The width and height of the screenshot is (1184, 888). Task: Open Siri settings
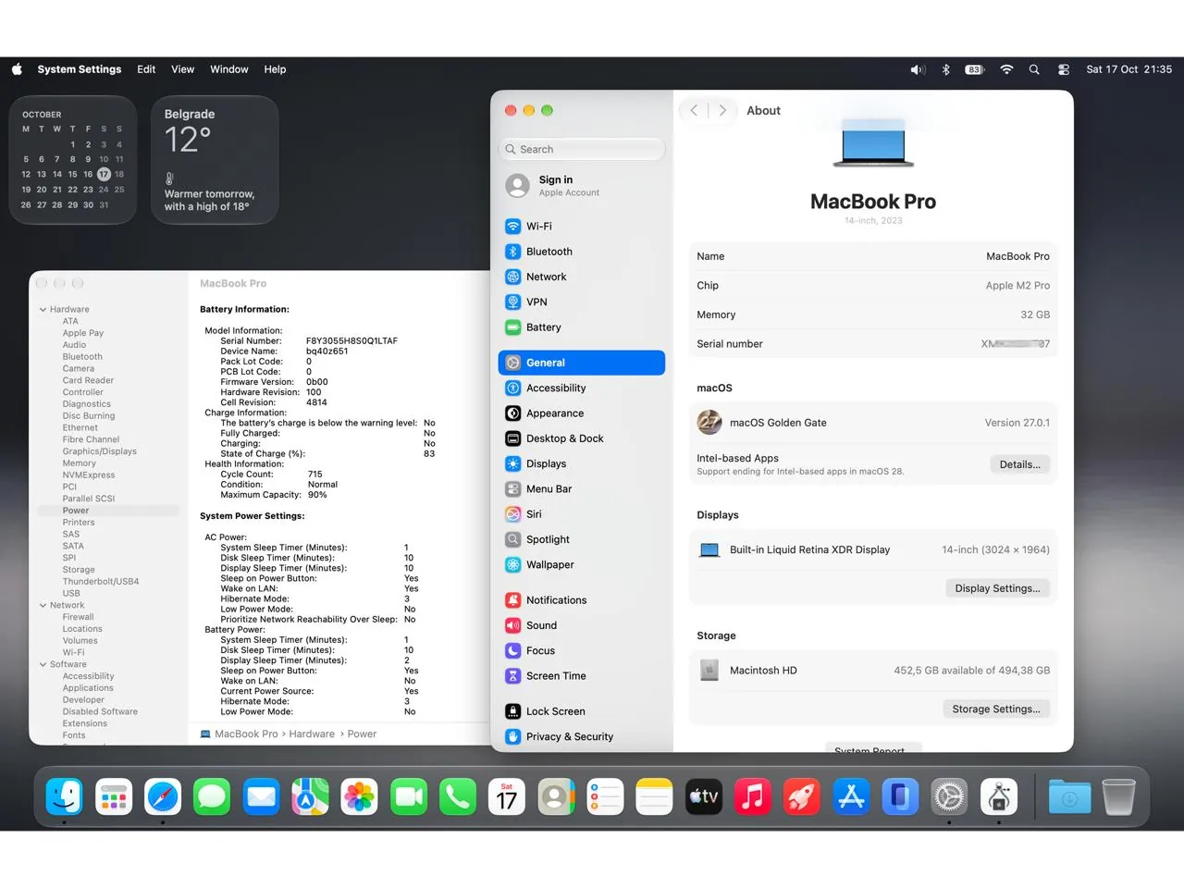pos(581,514)
